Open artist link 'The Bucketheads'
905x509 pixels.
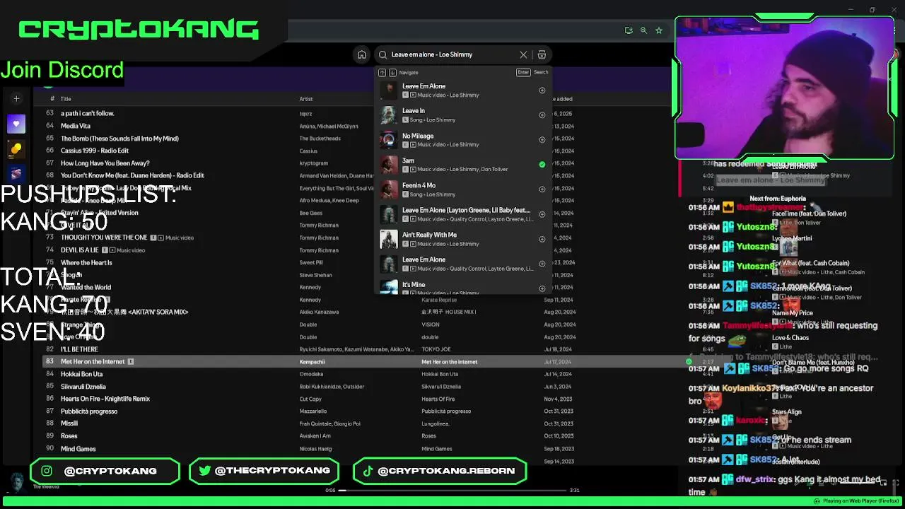pos(320,139)
